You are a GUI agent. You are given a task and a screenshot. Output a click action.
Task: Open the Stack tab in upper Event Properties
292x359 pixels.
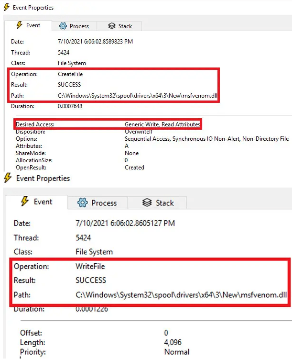tap(119, 26)
